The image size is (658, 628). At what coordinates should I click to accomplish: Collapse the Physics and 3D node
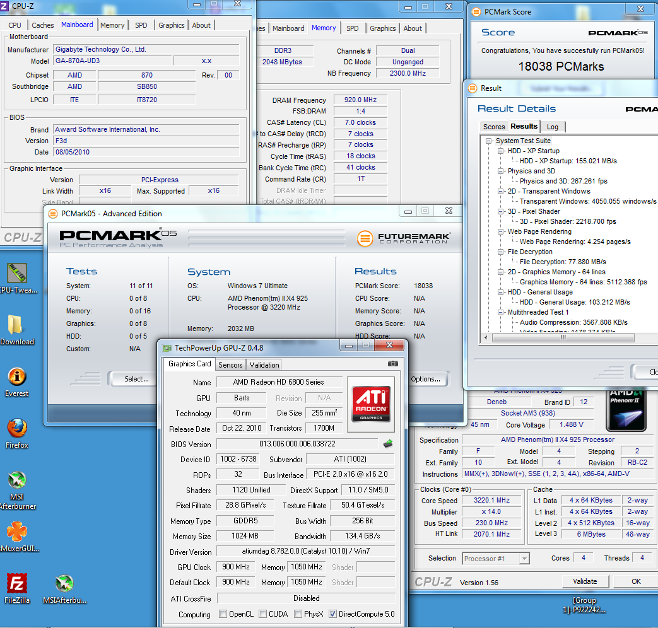point(501,171)
